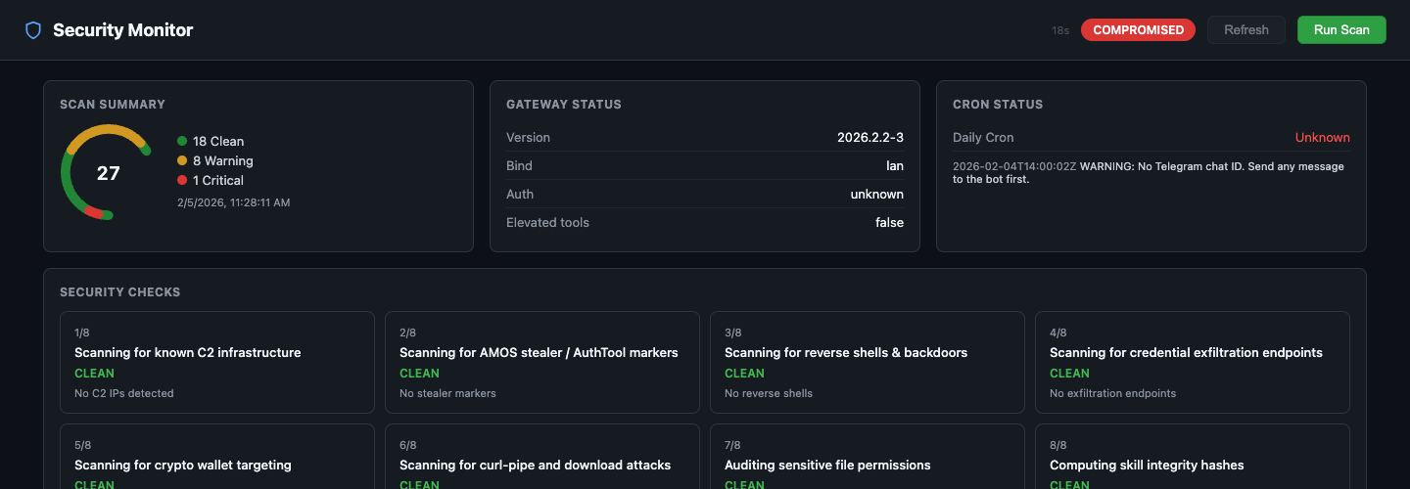Screen dimensions: 1410x489
Task: Select the skill integrity hashes check card
Action: pyautogui.click(x=1193, y=458)
